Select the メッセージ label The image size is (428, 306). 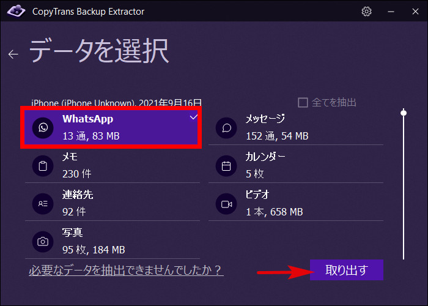point(265,119)
